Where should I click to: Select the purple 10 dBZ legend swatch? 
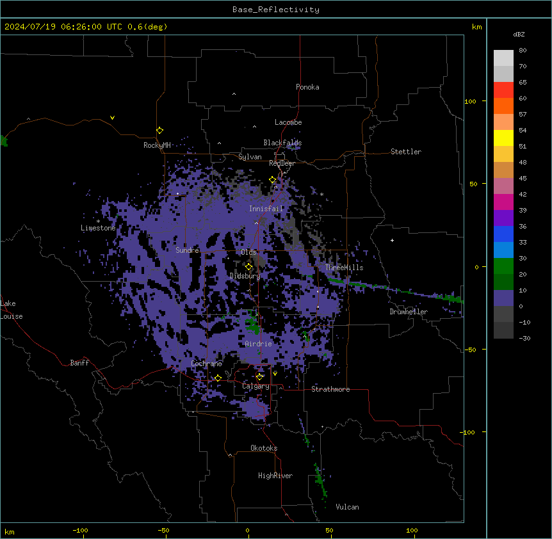pos(503,298)
